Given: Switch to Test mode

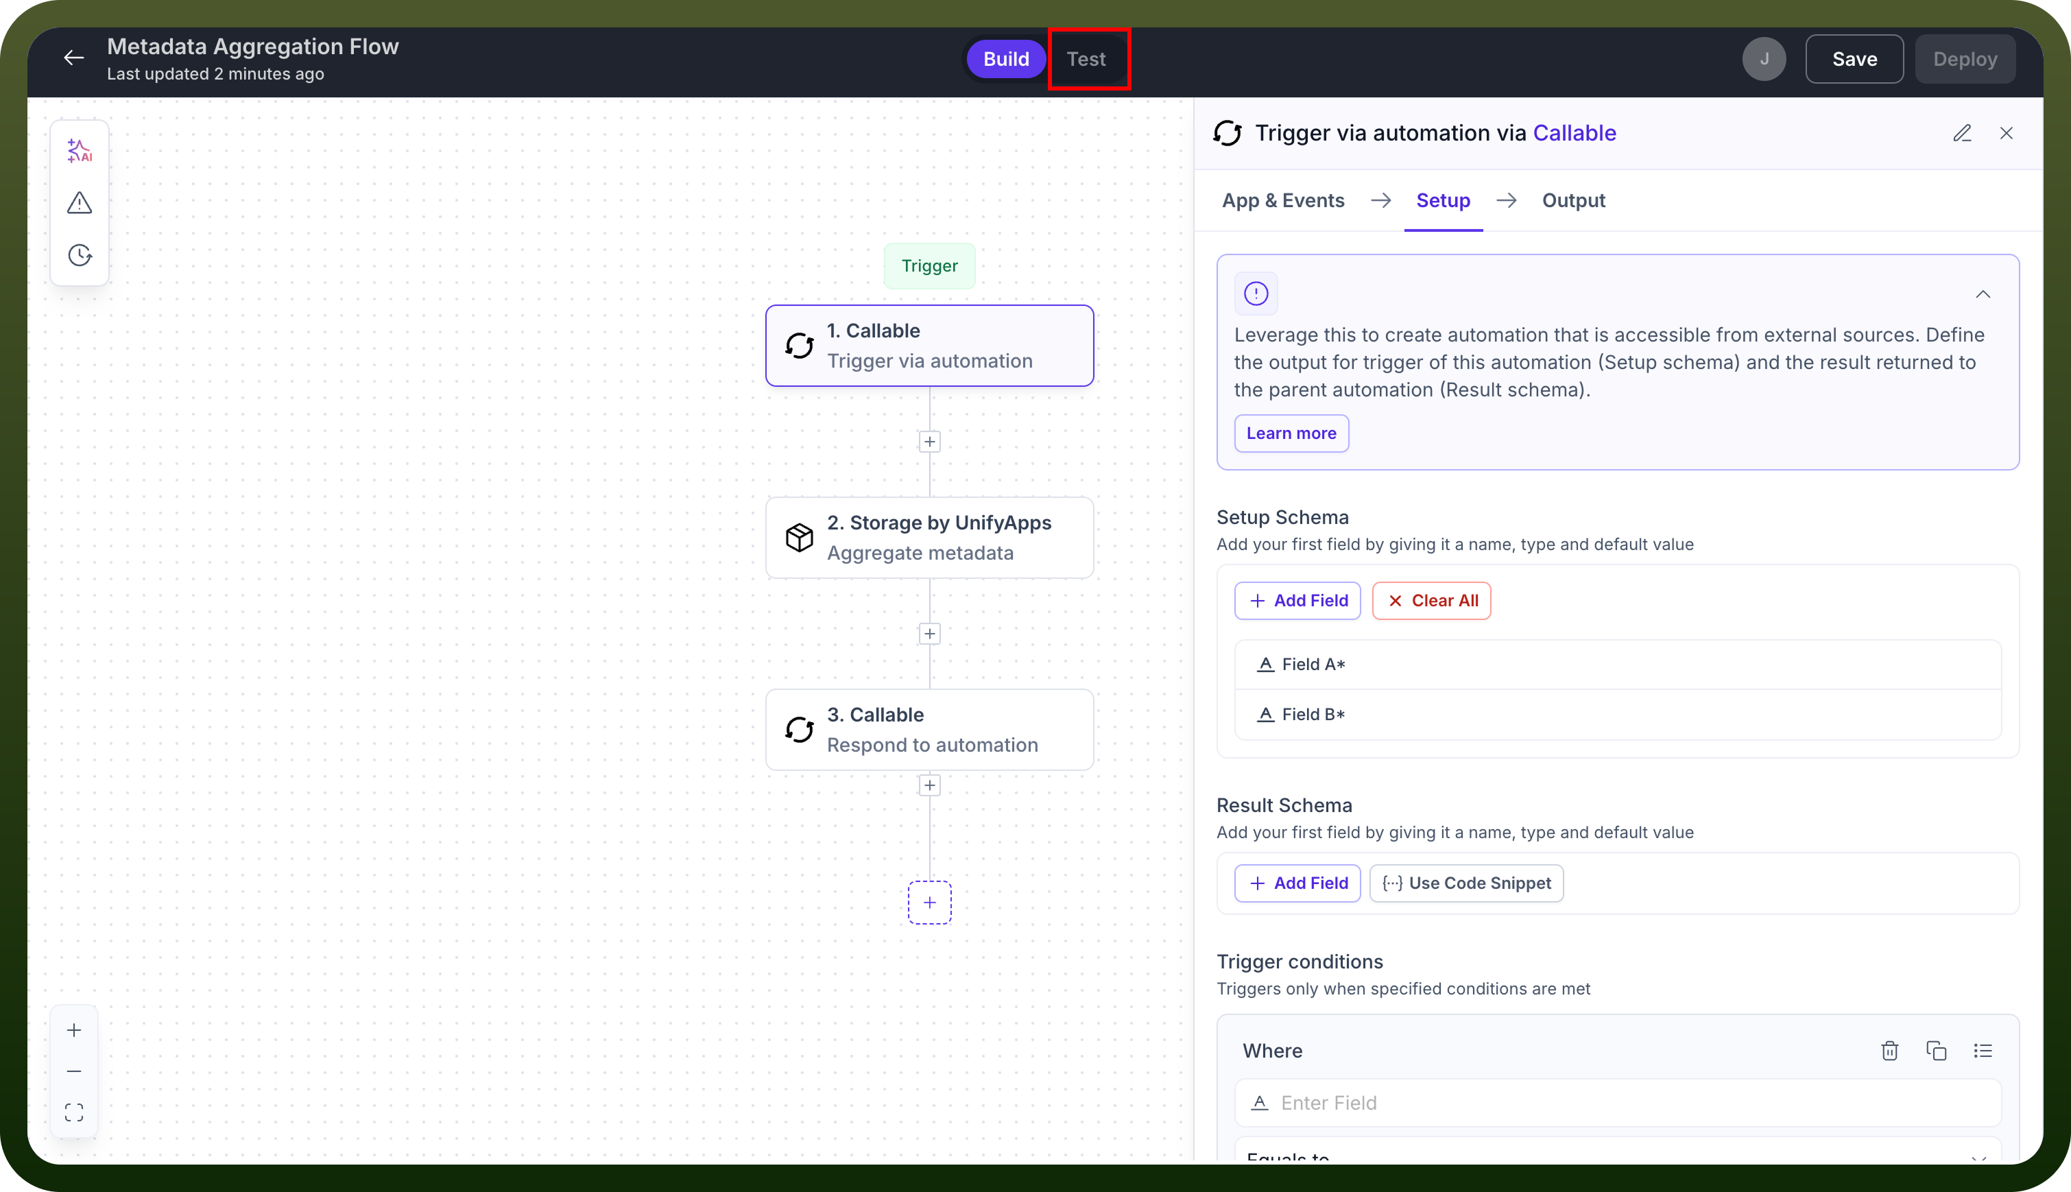Looking at the screenshot, I should click(1086, 59).
